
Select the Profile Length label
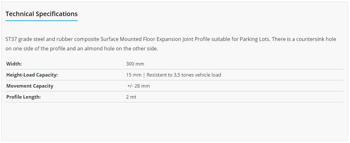(x=24, y=97)
